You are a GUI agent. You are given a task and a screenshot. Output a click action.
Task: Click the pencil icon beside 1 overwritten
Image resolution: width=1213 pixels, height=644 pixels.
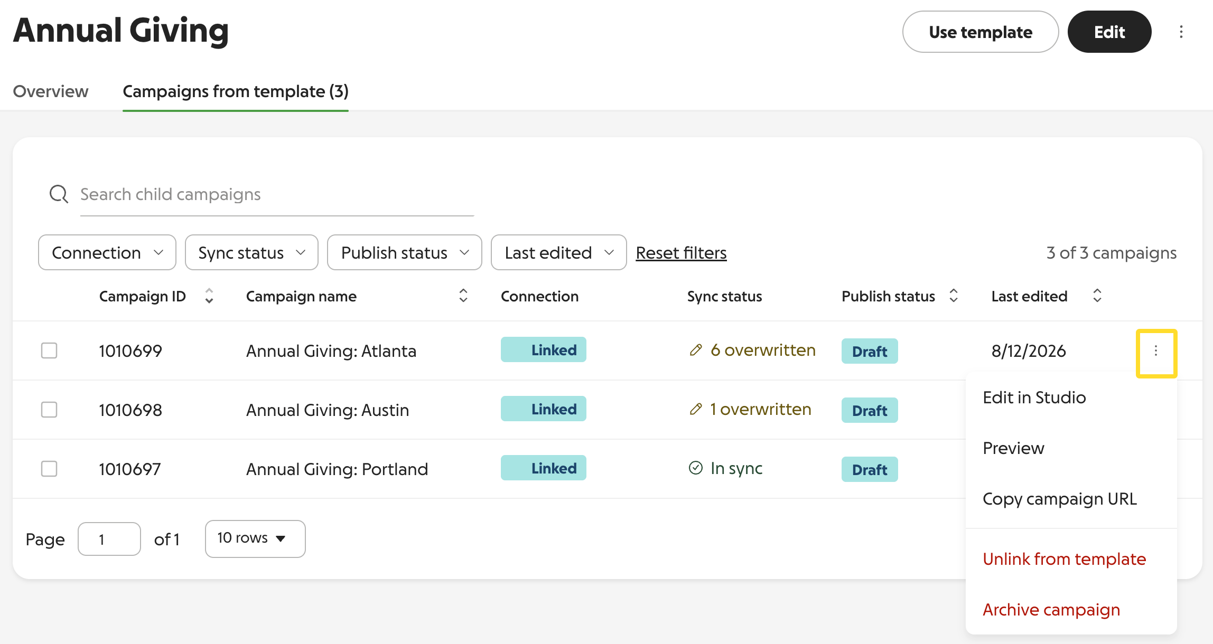coord(696,409)
